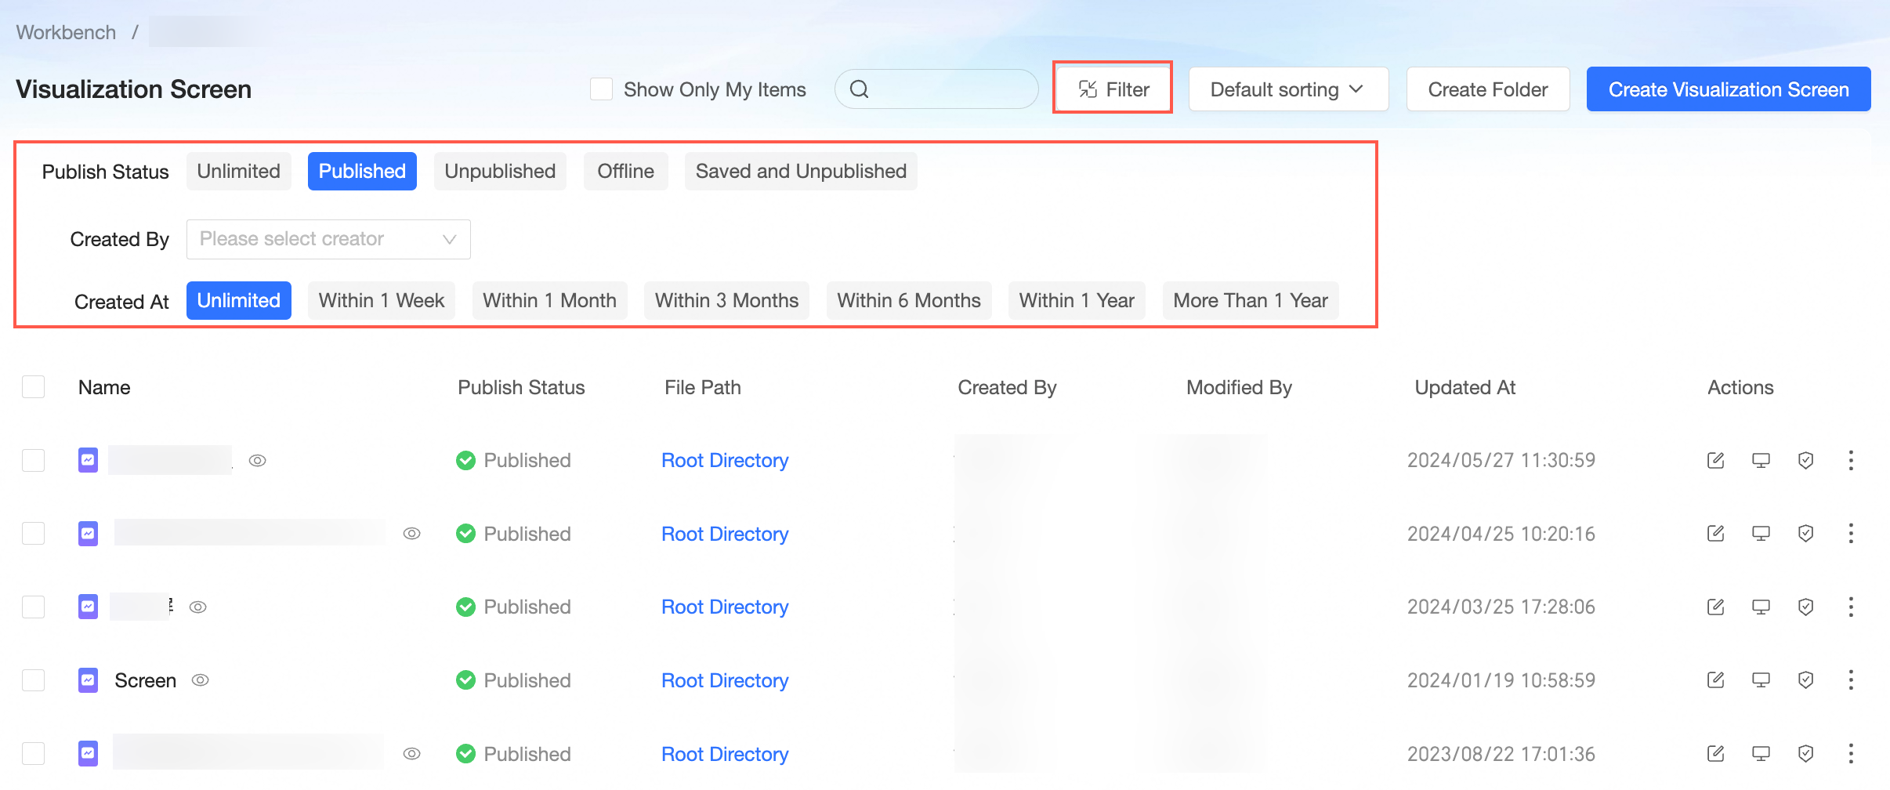Screen dimensions: 1890x790
Task: Click the eye icon in the 2023/08/22 row
Action: pos(412,754)
